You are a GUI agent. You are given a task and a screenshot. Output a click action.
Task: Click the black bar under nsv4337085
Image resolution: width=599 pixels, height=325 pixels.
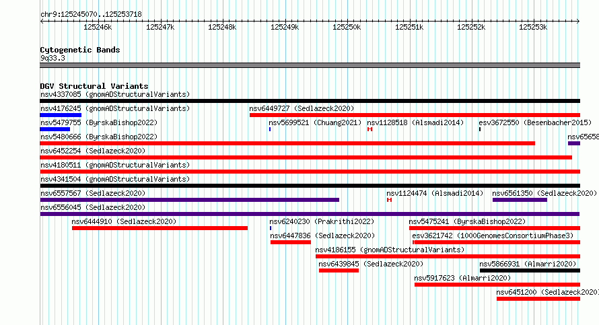tap(310, 101)
